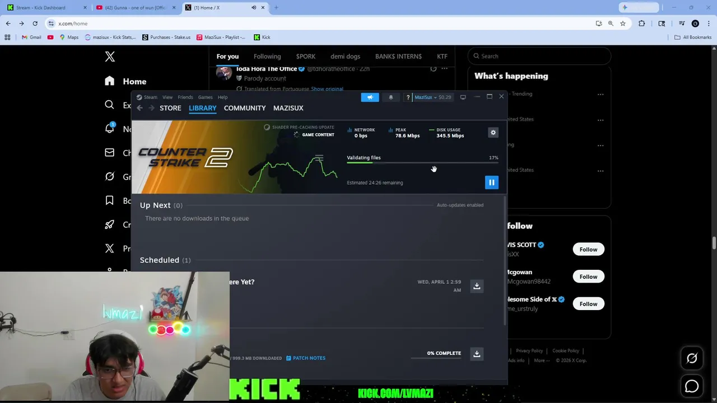Go forward in Steam navigation

tap(151, 108)
